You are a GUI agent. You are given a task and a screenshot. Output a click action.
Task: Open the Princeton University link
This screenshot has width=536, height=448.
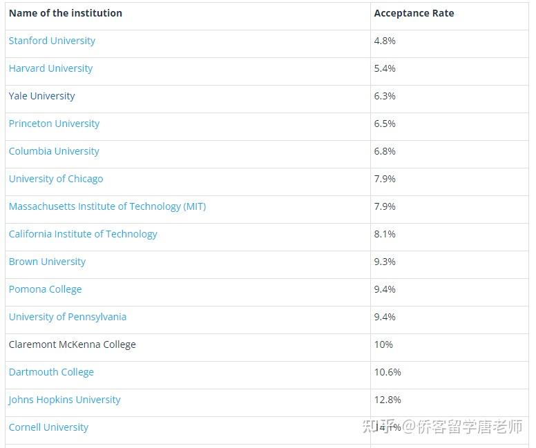pos(54,124)
